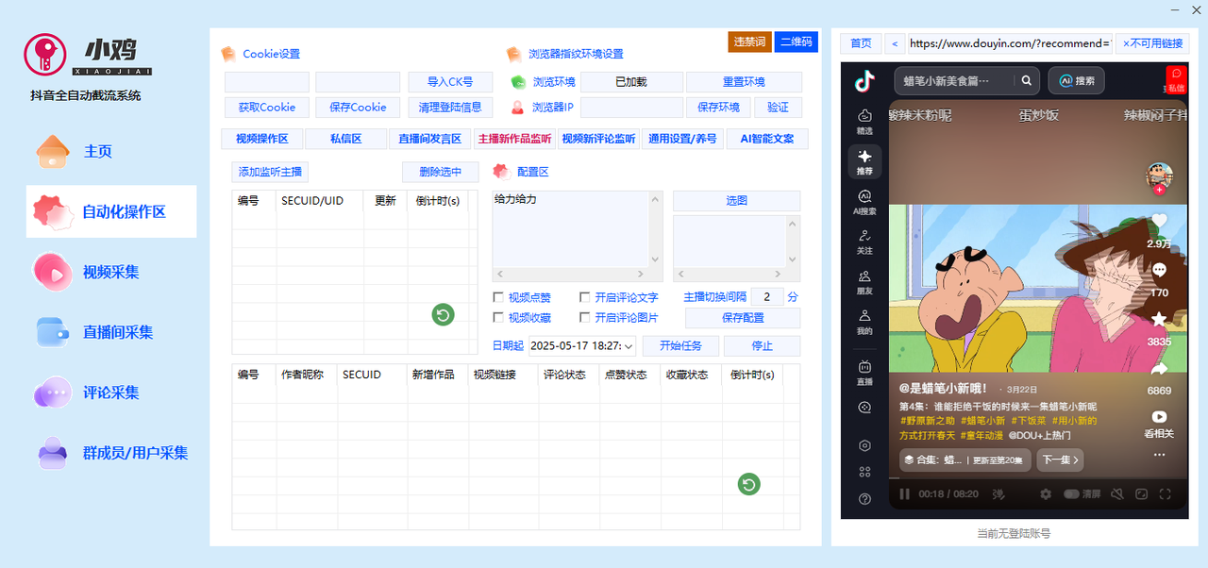This screenshot has width=1208, height=568.
Task: Check the 开启评论图片 checkbox
Action: coord(585,318)
